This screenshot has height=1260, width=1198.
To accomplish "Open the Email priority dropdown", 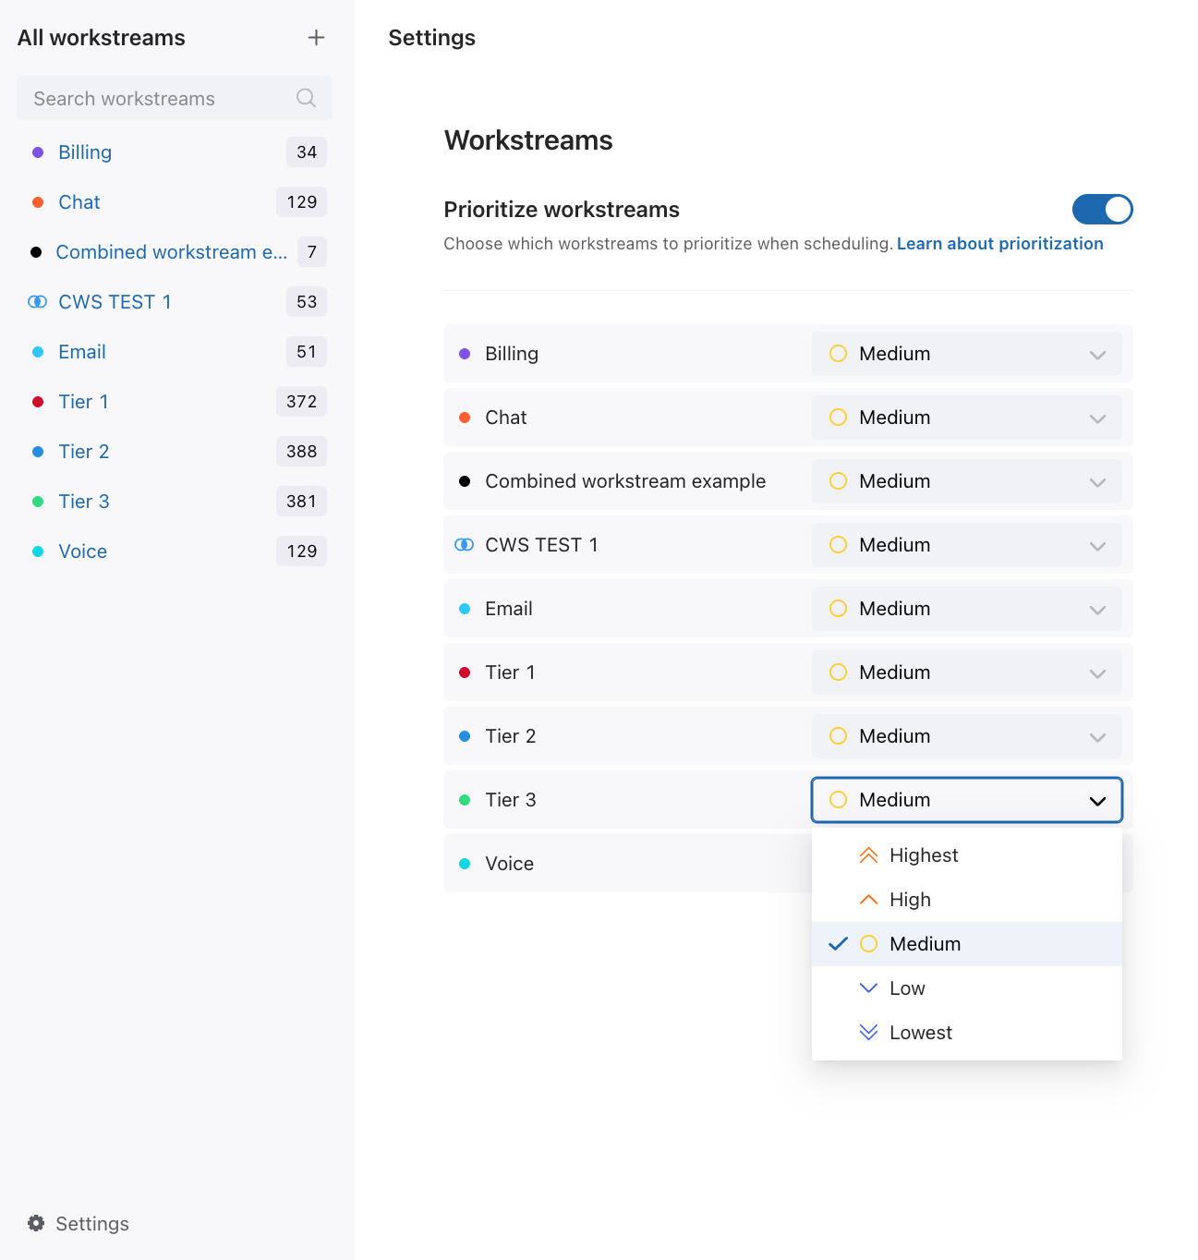I will click(966, 609).
